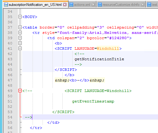Image resolution: width=158 pixels, height=133 pixels.
Task: Collapse the SCRIPT fold on line 41
Action: coord(20,48)
